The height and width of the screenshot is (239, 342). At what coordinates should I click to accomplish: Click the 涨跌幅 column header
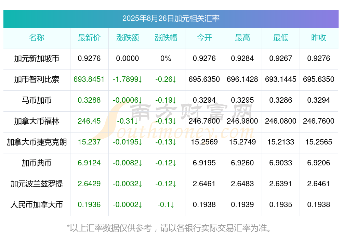(166, 38)
